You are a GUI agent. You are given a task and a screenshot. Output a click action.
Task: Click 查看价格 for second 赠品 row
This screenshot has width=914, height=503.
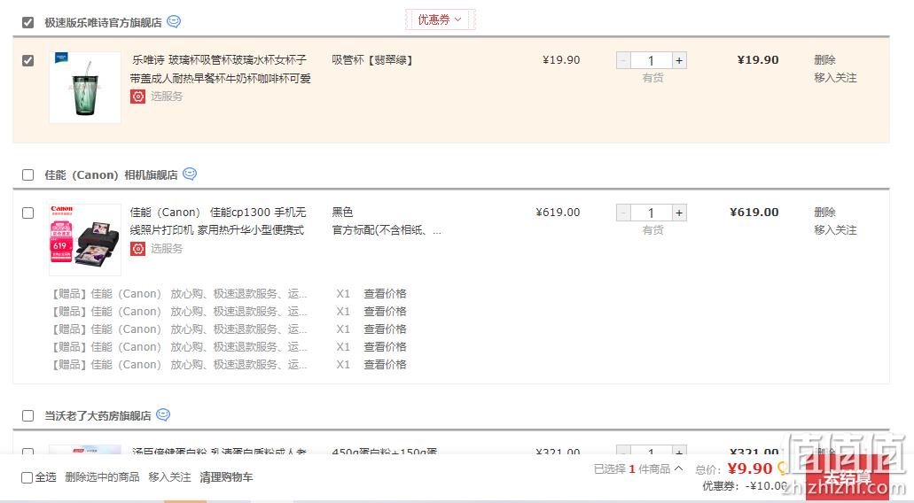385,312
